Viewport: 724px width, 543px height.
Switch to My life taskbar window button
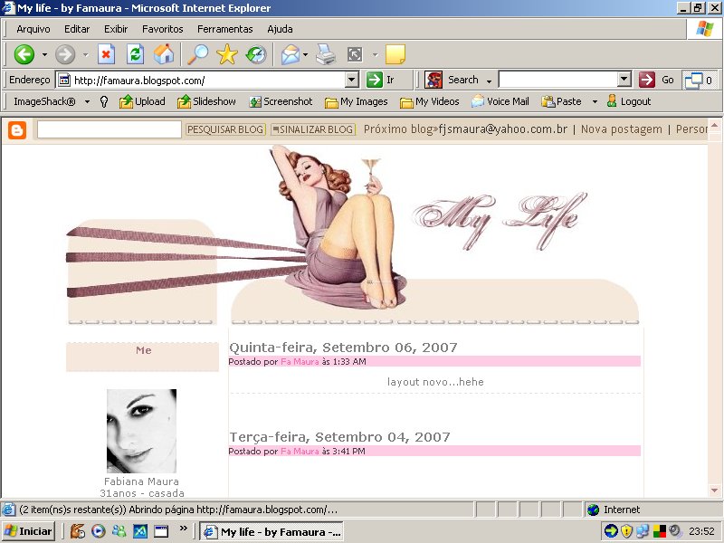[x=272, y=532]
